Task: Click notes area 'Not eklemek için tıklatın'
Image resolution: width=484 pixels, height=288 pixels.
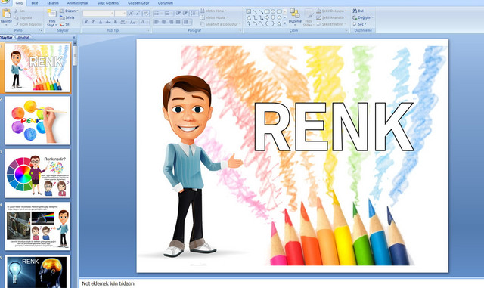Action: coord(108,283)
